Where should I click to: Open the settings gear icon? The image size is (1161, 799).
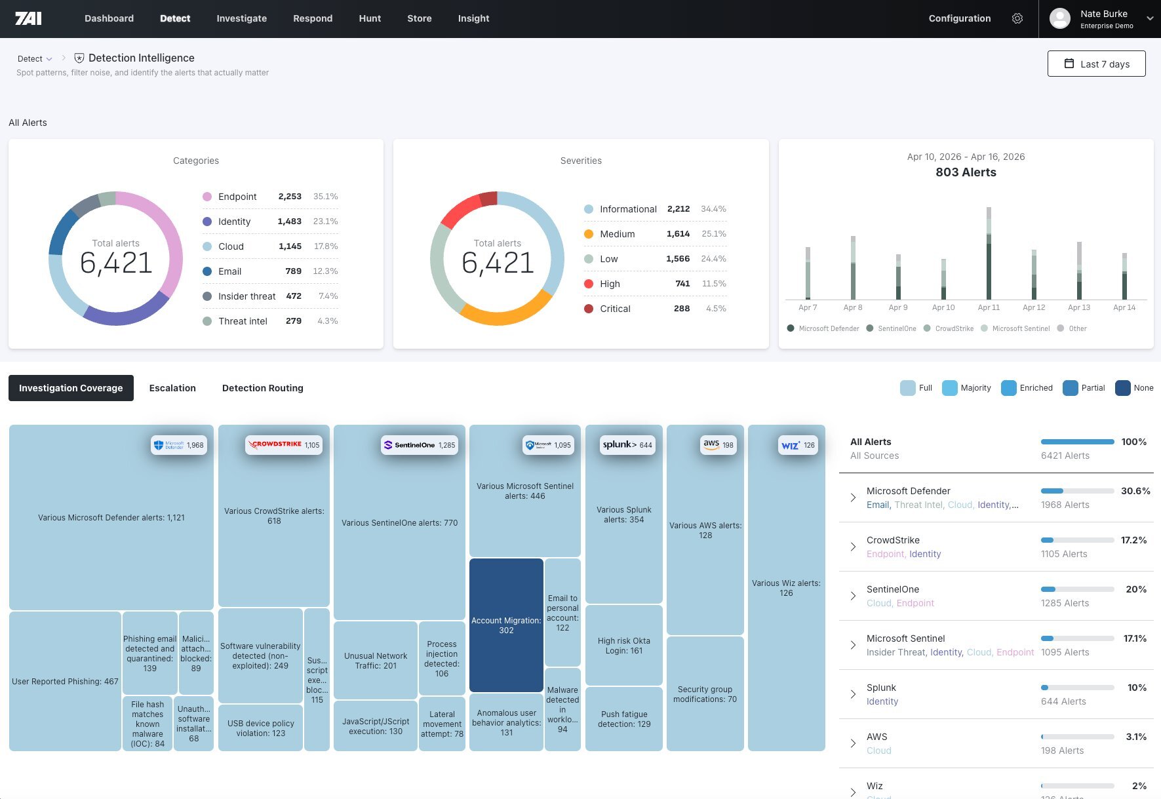click(x=1017, y=18)
